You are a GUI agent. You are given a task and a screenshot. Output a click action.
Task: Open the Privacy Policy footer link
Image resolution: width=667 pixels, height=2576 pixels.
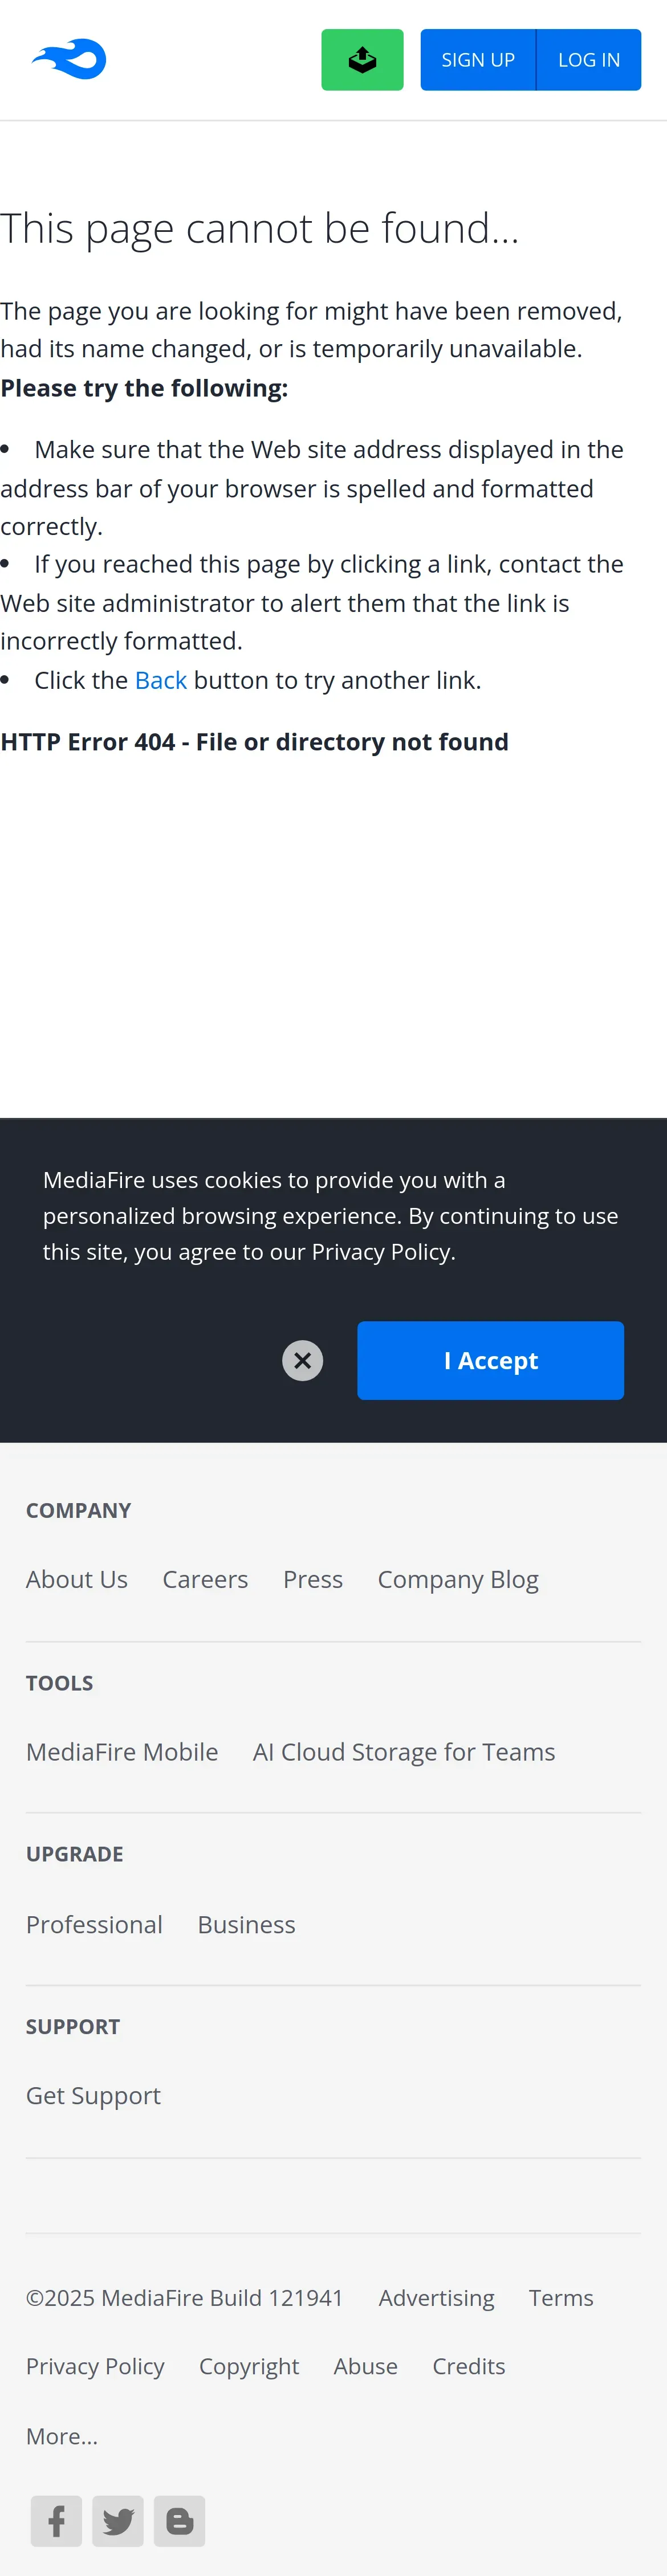point(95,2366)
